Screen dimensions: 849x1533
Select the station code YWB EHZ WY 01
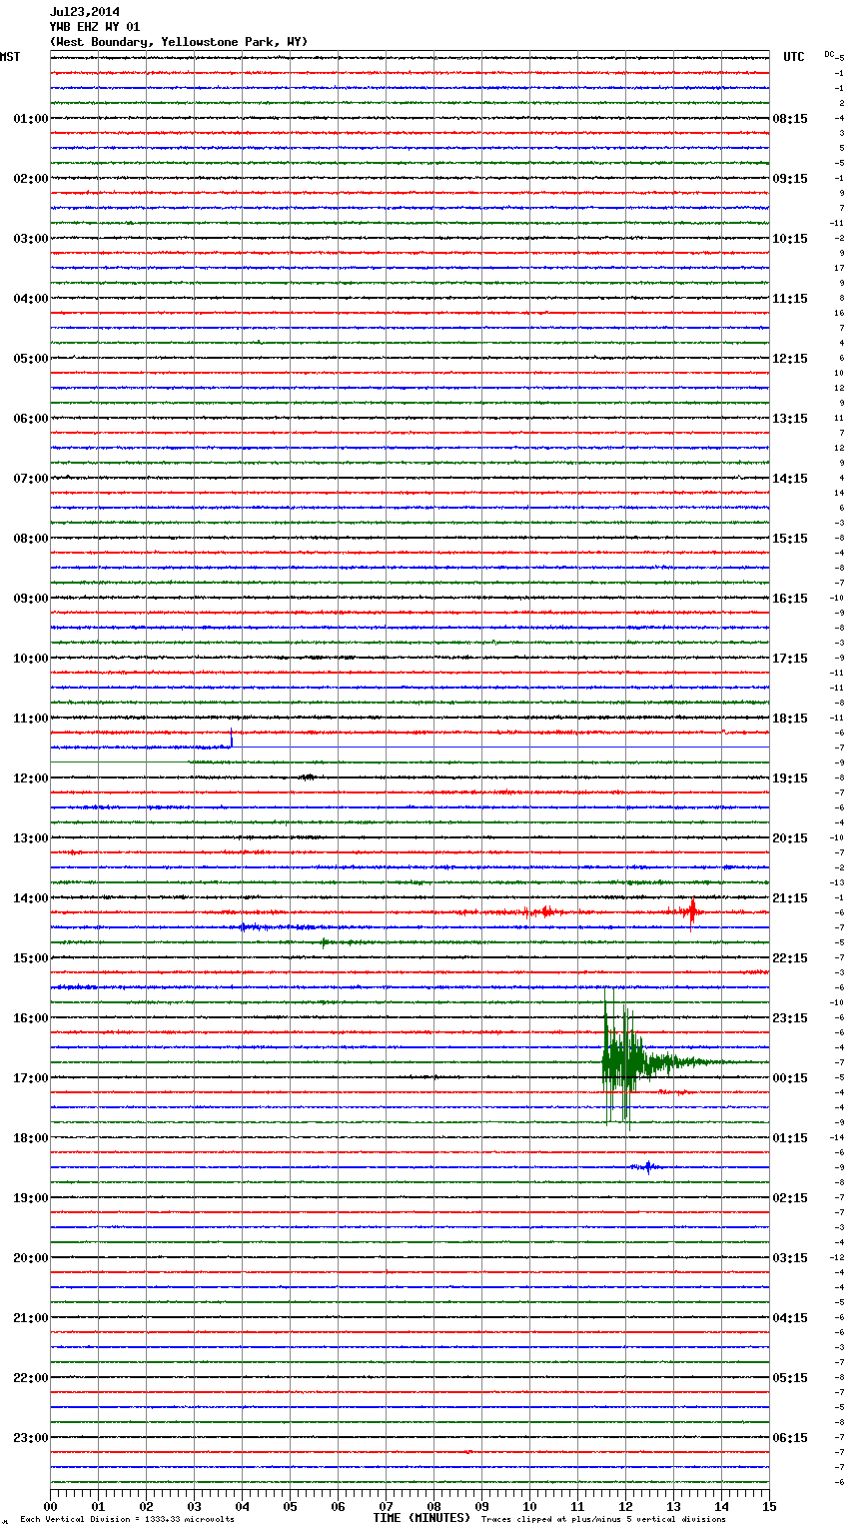click(95, 27)
